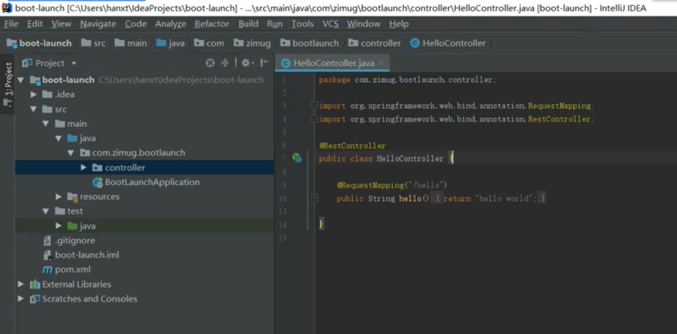677x334 pixels.
Task: Expand the .idea folder arrow
Action: [x=33, y=94]
